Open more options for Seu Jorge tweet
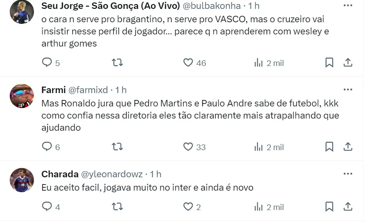This screenshot has height=223, width=371. (348, 6)
